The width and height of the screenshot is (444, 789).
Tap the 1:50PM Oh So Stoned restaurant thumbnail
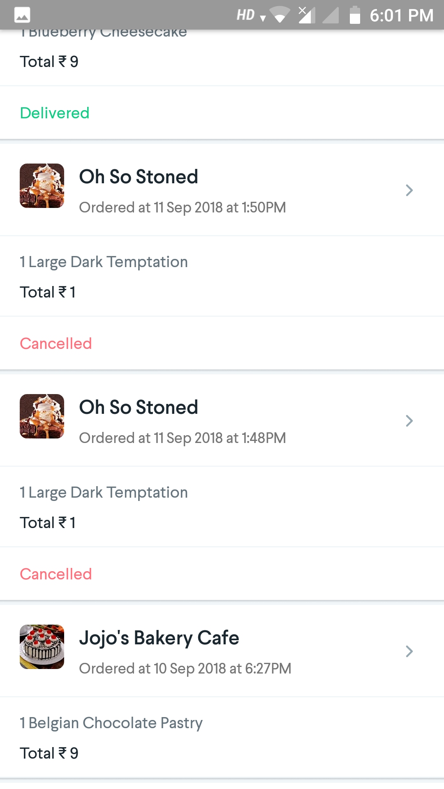42,186
